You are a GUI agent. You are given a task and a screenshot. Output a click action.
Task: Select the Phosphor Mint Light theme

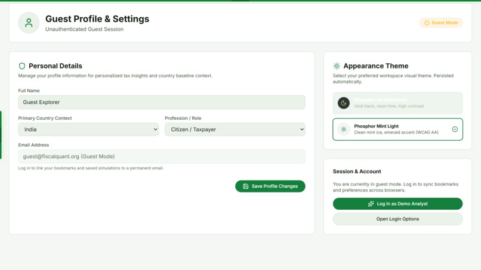pyautogui.click(x=397, y=129)
